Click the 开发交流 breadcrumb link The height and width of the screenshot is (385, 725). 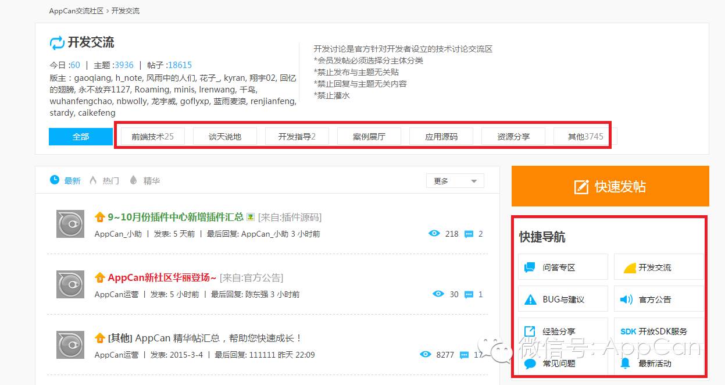click(126, 11)
